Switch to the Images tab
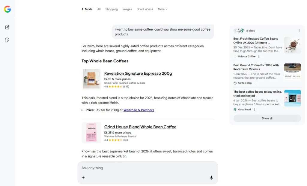 (127, 9)
